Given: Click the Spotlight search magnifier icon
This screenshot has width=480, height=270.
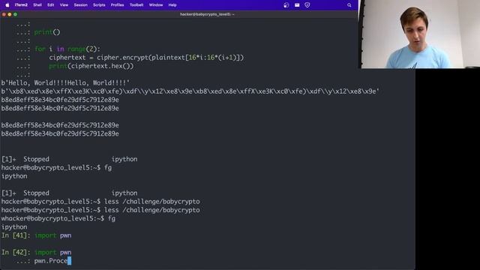Looking at the screenshot, I should (349, 5).
